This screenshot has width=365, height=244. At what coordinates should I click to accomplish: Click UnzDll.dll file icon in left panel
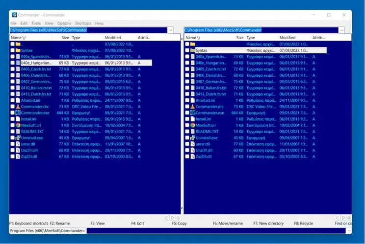18,151
